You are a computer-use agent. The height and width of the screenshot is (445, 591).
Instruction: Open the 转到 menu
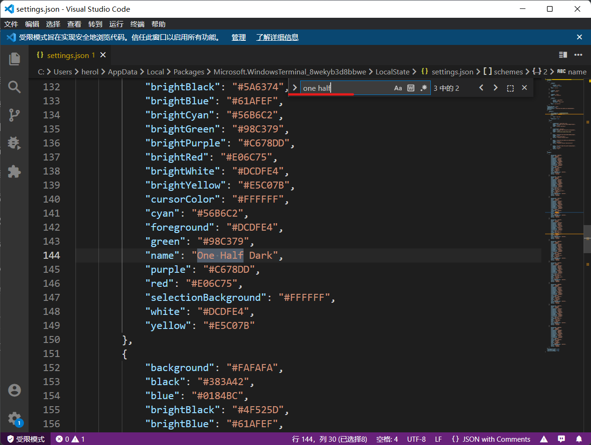(95, 24)
